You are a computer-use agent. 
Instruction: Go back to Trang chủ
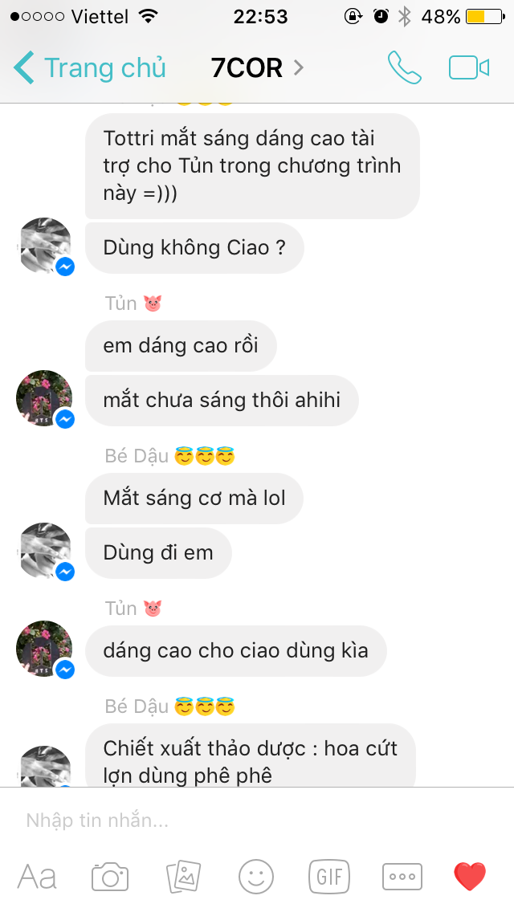(x=90, y=67)
